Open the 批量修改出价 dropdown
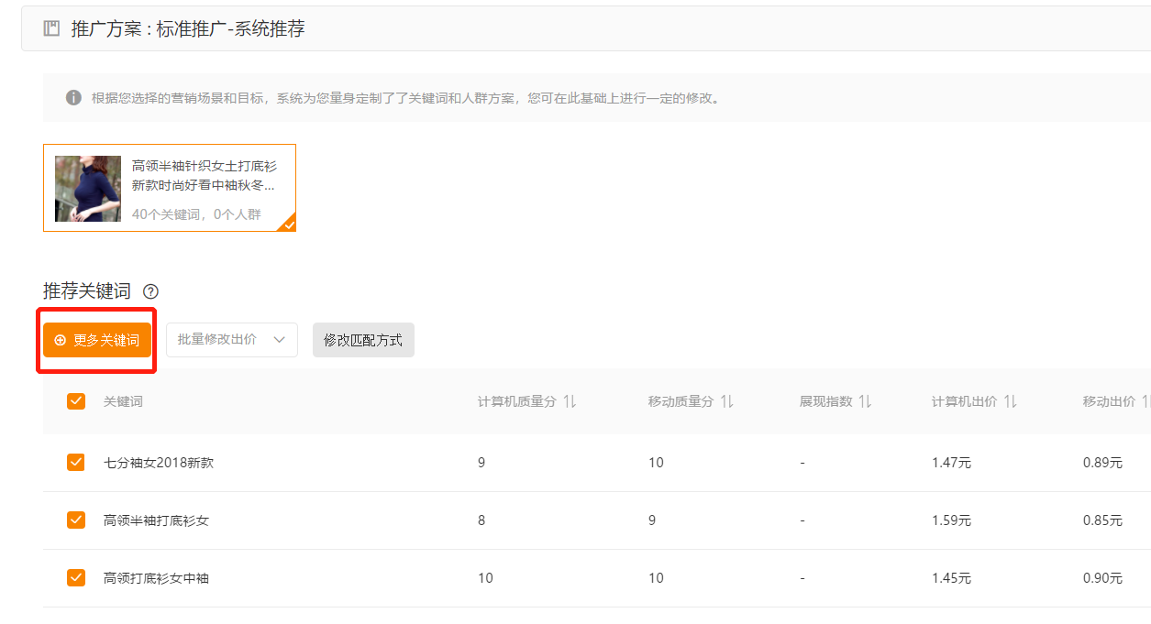This screenshot has height=624, width=1151. (x=232, y=340)
